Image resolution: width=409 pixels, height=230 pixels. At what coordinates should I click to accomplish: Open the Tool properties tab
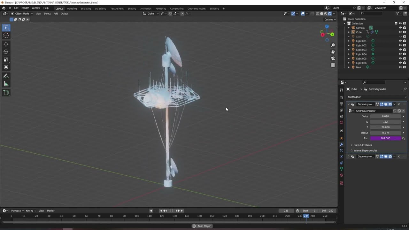[x=341, y=90]
